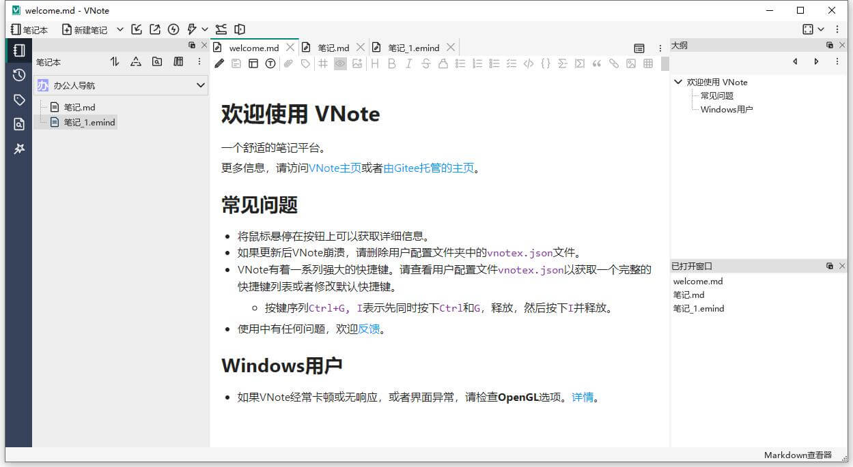This screenshot has width=853, height=467.
Task: Open the History panel in the left sidebar
Action: [18, 75]
